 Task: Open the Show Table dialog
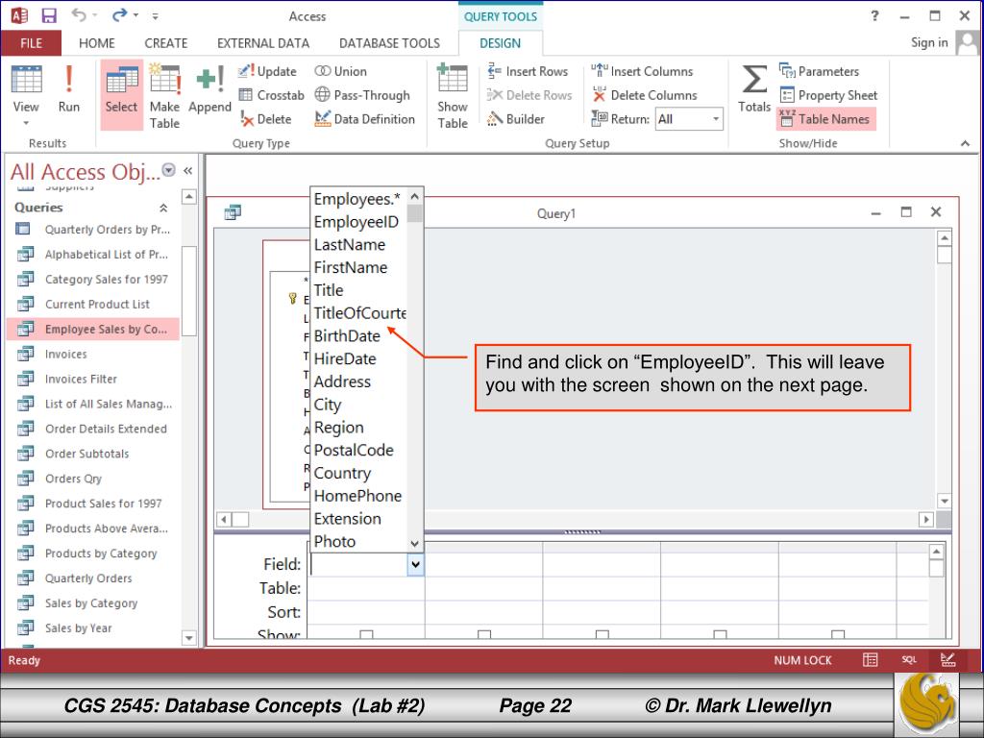click(453, 95)
